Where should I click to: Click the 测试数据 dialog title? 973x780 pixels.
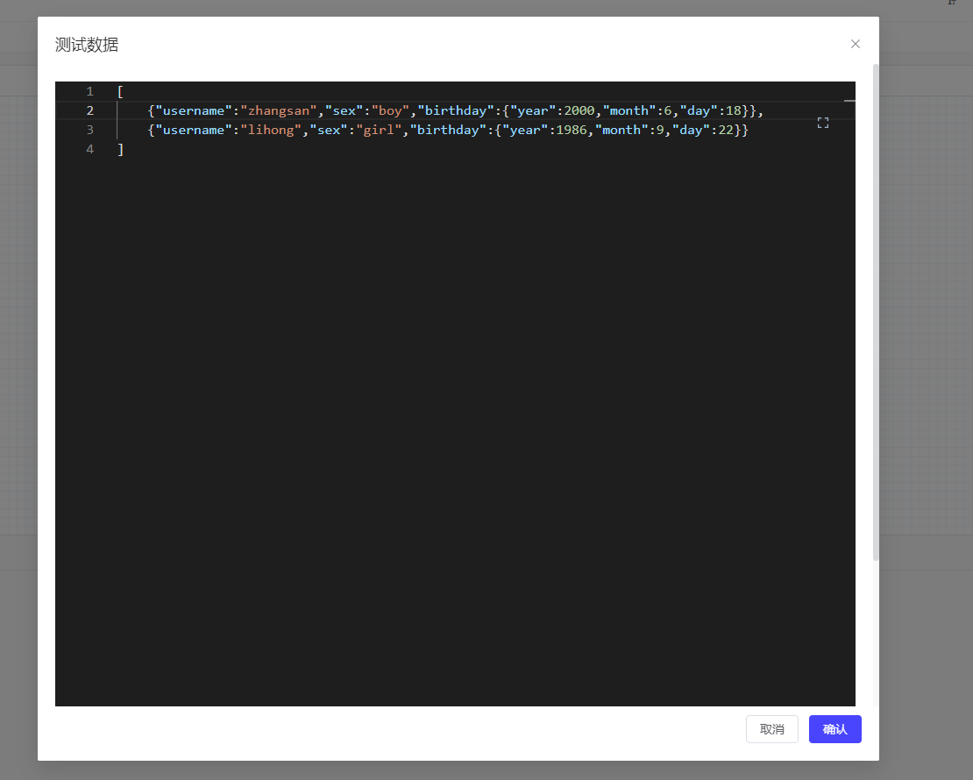[87, 45]
